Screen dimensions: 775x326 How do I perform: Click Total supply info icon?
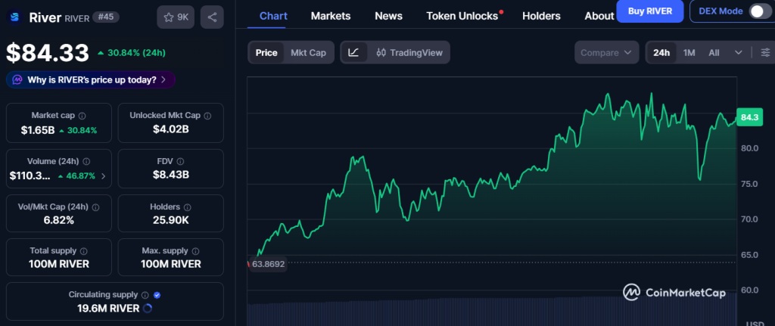point(84,251)
